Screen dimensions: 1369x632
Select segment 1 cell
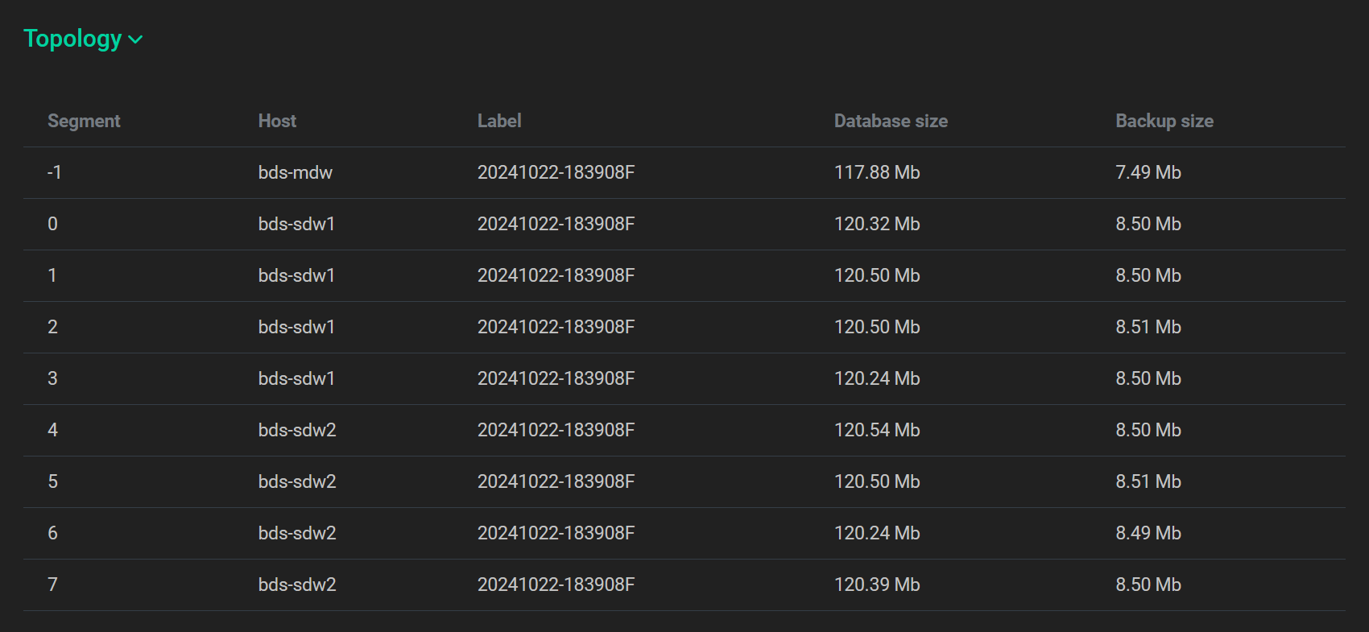[x=52, y=275]
